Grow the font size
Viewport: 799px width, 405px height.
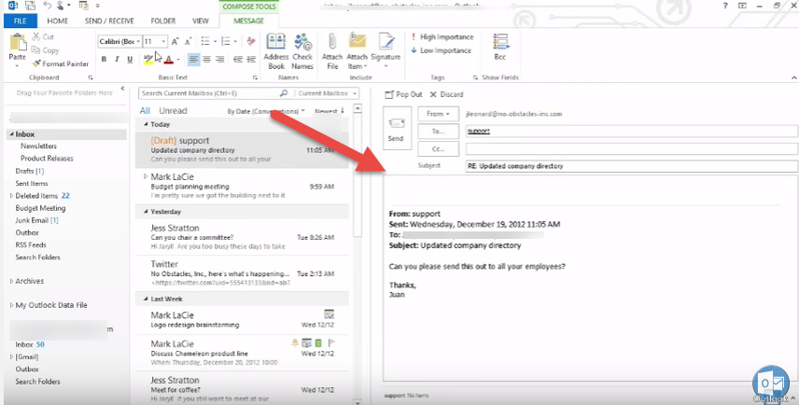(x=175, y=41)
